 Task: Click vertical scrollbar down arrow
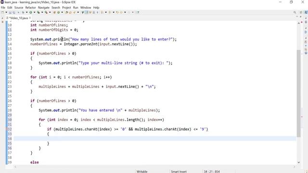coord(298,162)
